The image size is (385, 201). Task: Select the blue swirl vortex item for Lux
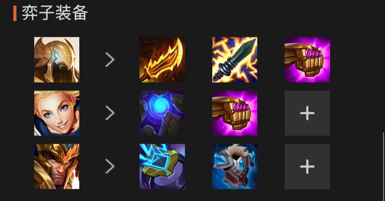(x=162, y=113)
